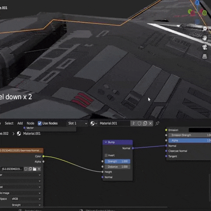This screenshot has height=211, width=211.
Task: Click Material.001 in the breadcrumb path
Action: pyautogui.click(x=32, y=133)
